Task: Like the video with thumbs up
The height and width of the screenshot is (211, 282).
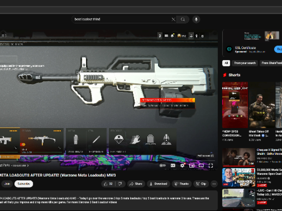Action: [x=109, y=184]
